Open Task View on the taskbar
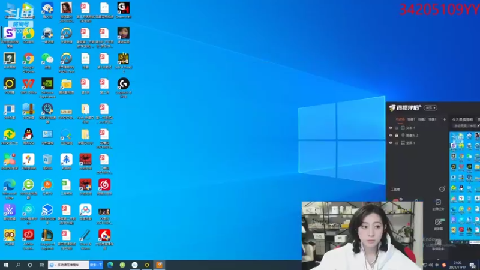The height and width of the screenshot is (270, 480). 41,265
